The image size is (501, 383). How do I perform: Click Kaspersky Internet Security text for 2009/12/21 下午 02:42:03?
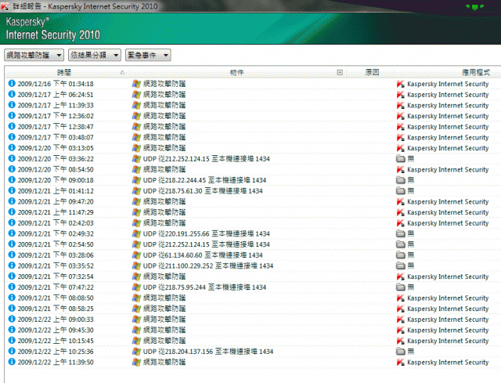click(448, 223)
